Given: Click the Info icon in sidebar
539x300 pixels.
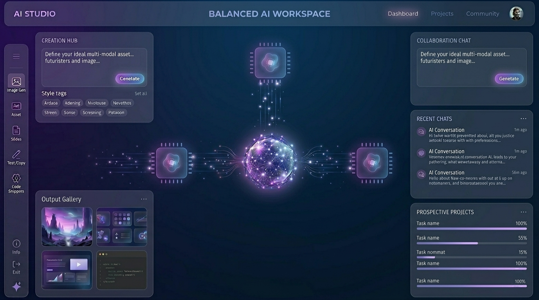Looking at the screenshot, I should point(16,243).
